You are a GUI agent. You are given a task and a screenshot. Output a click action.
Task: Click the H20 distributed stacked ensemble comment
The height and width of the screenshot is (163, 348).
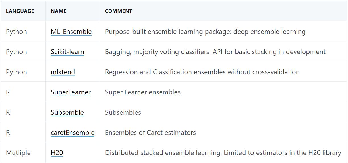click(x=223, y=153)
